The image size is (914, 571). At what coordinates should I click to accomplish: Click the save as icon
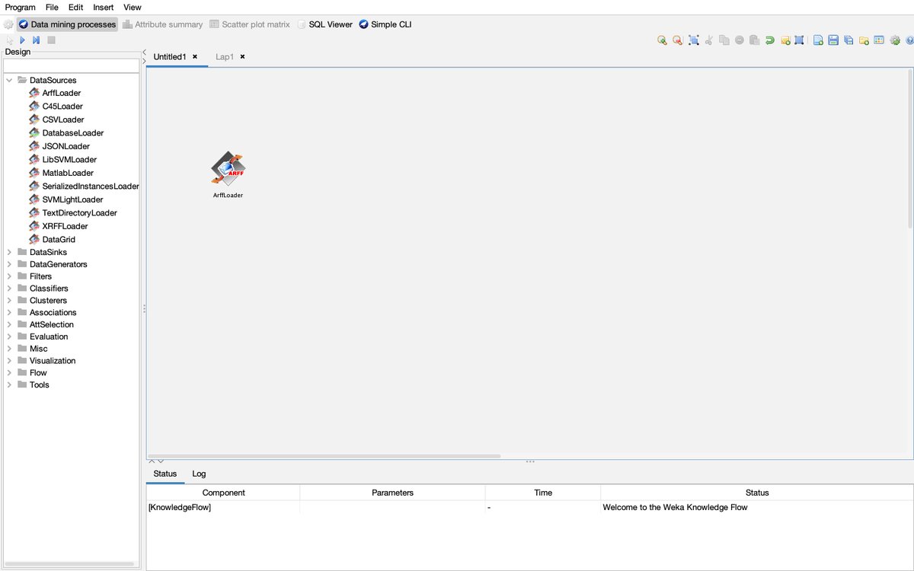click(848, 40)
